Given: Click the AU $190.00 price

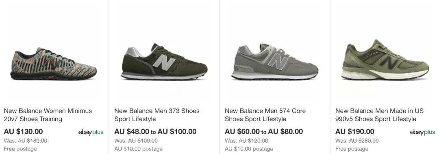Looking at the screenshot, I should point(355,131).
